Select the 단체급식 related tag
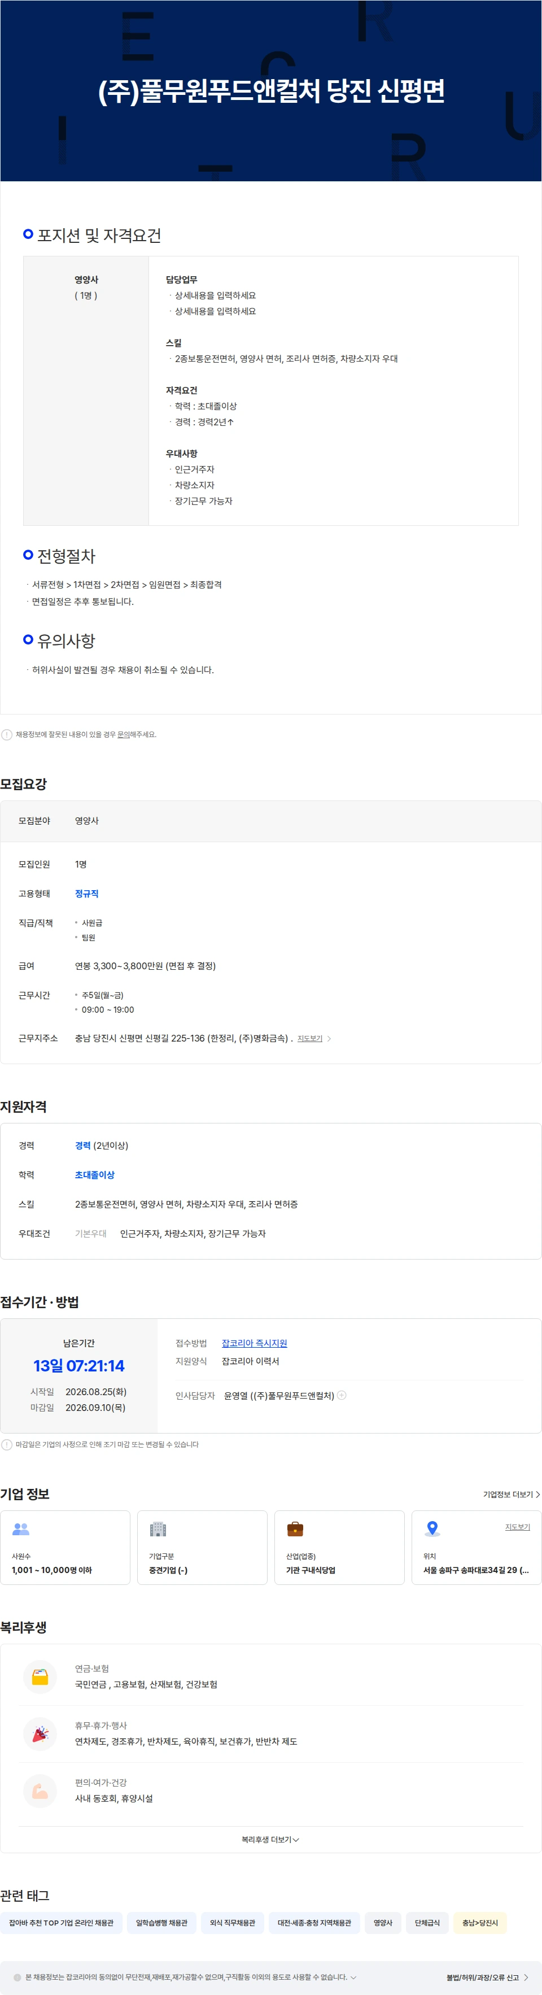The height and width of the screenshot is (1995, 542). tap(427, 1922)
